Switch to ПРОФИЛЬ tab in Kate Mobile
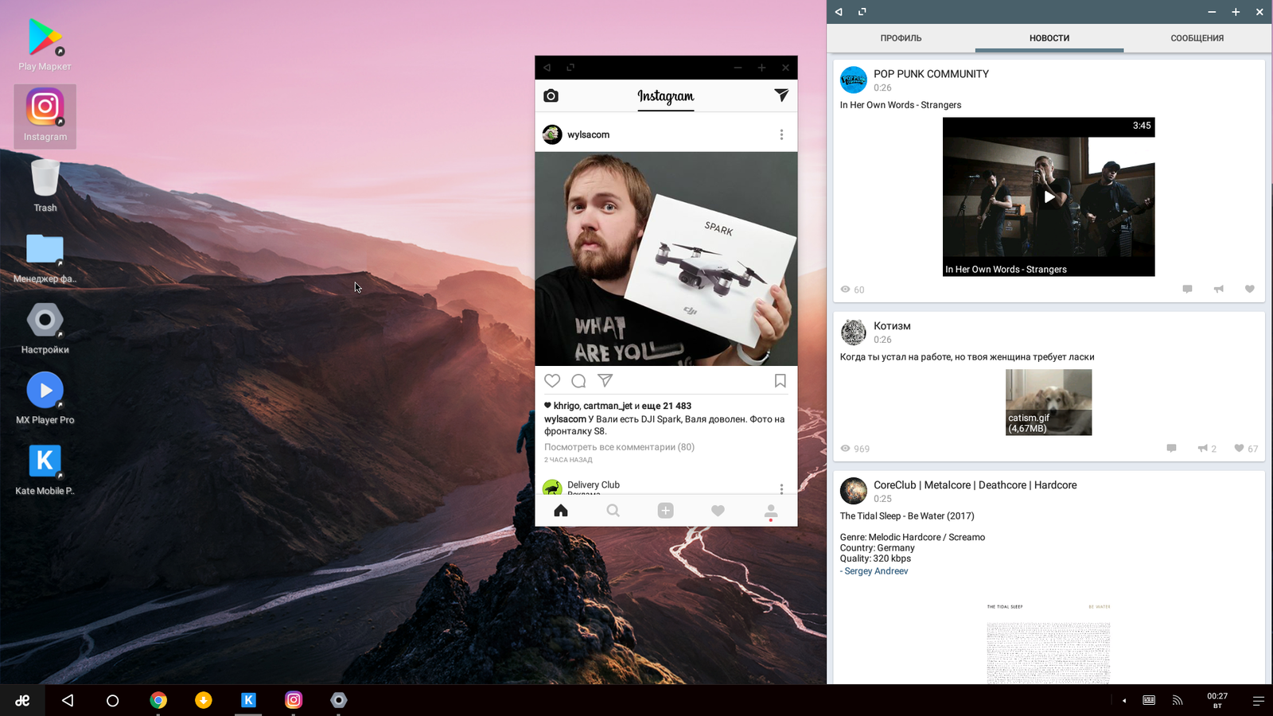The image size is (1273, 716). tap(901, 38)
